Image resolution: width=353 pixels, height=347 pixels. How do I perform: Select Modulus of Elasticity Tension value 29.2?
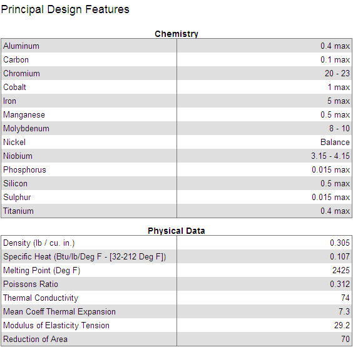click(342, 325)
